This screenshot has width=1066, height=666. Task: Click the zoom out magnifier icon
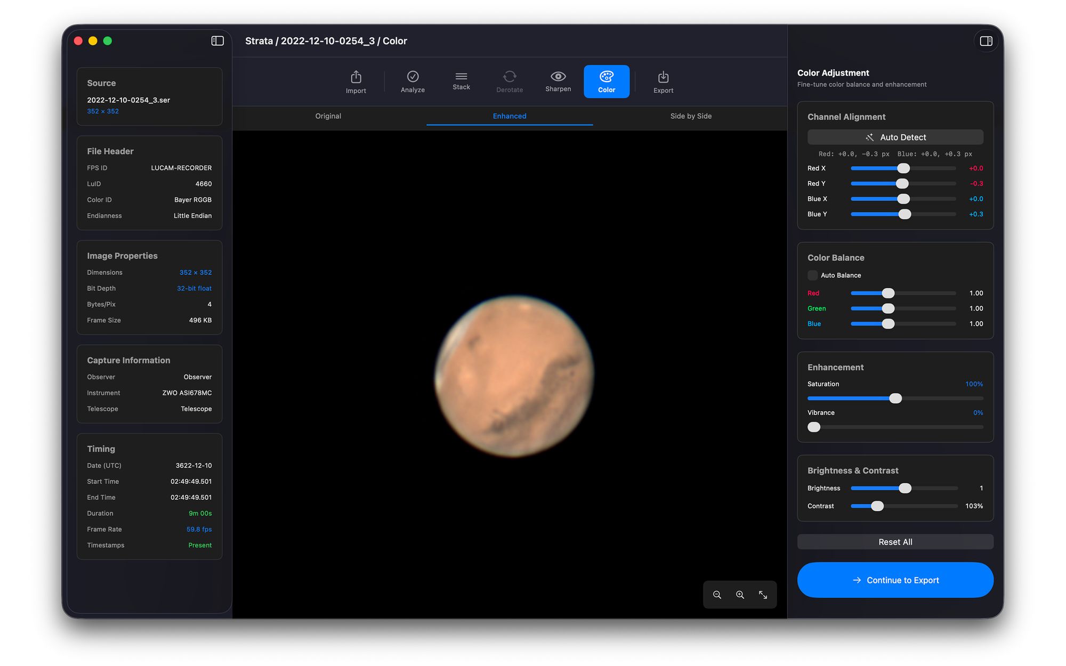pos(717,595)
